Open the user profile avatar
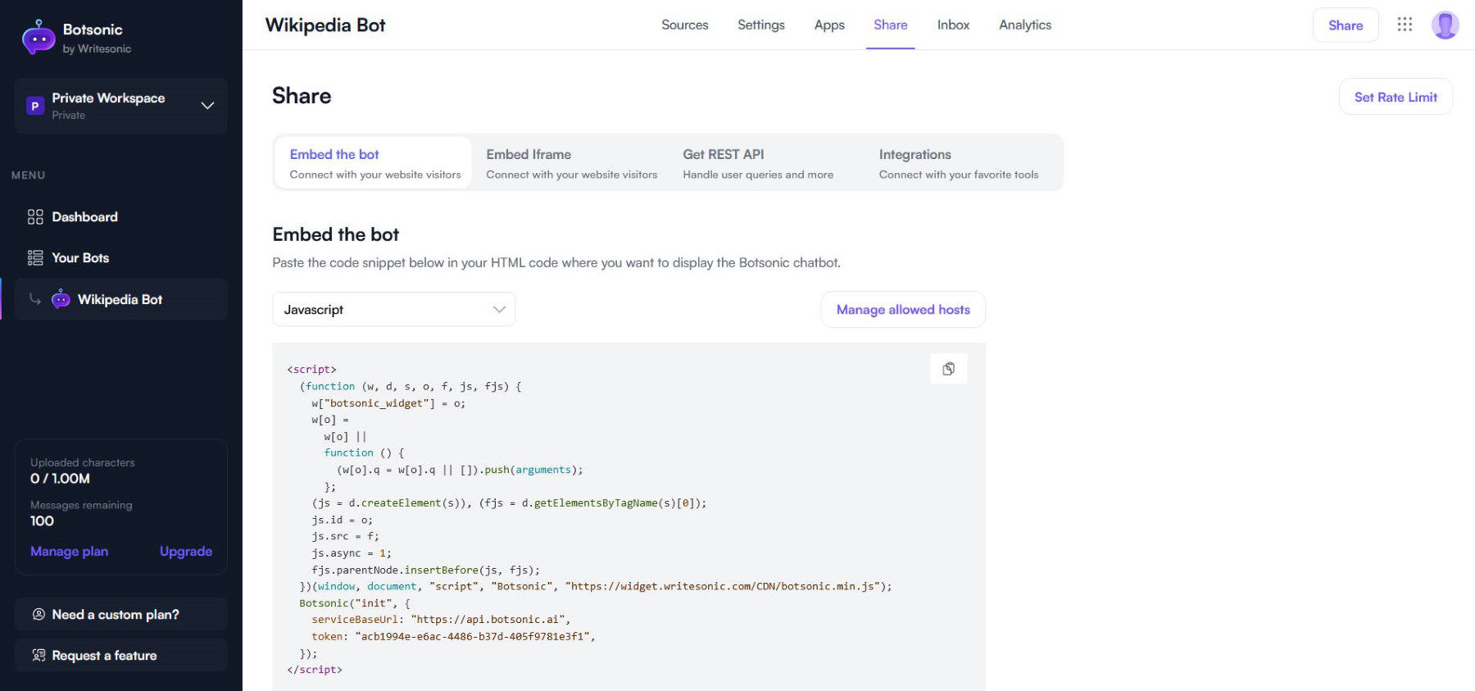The height and width of the screenshot is (691, 1475). point(1445,25)
